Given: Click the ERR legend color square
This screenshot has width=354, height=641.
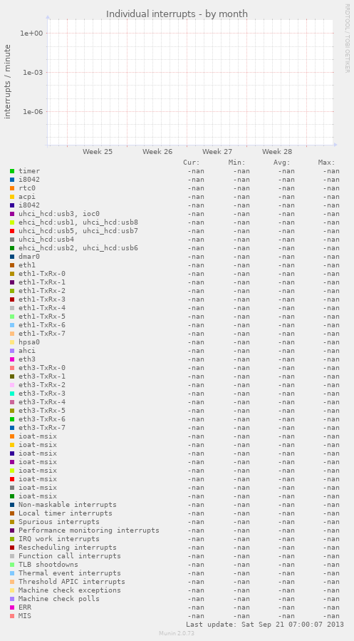Looking at the screenshot, I should point(12,607).
